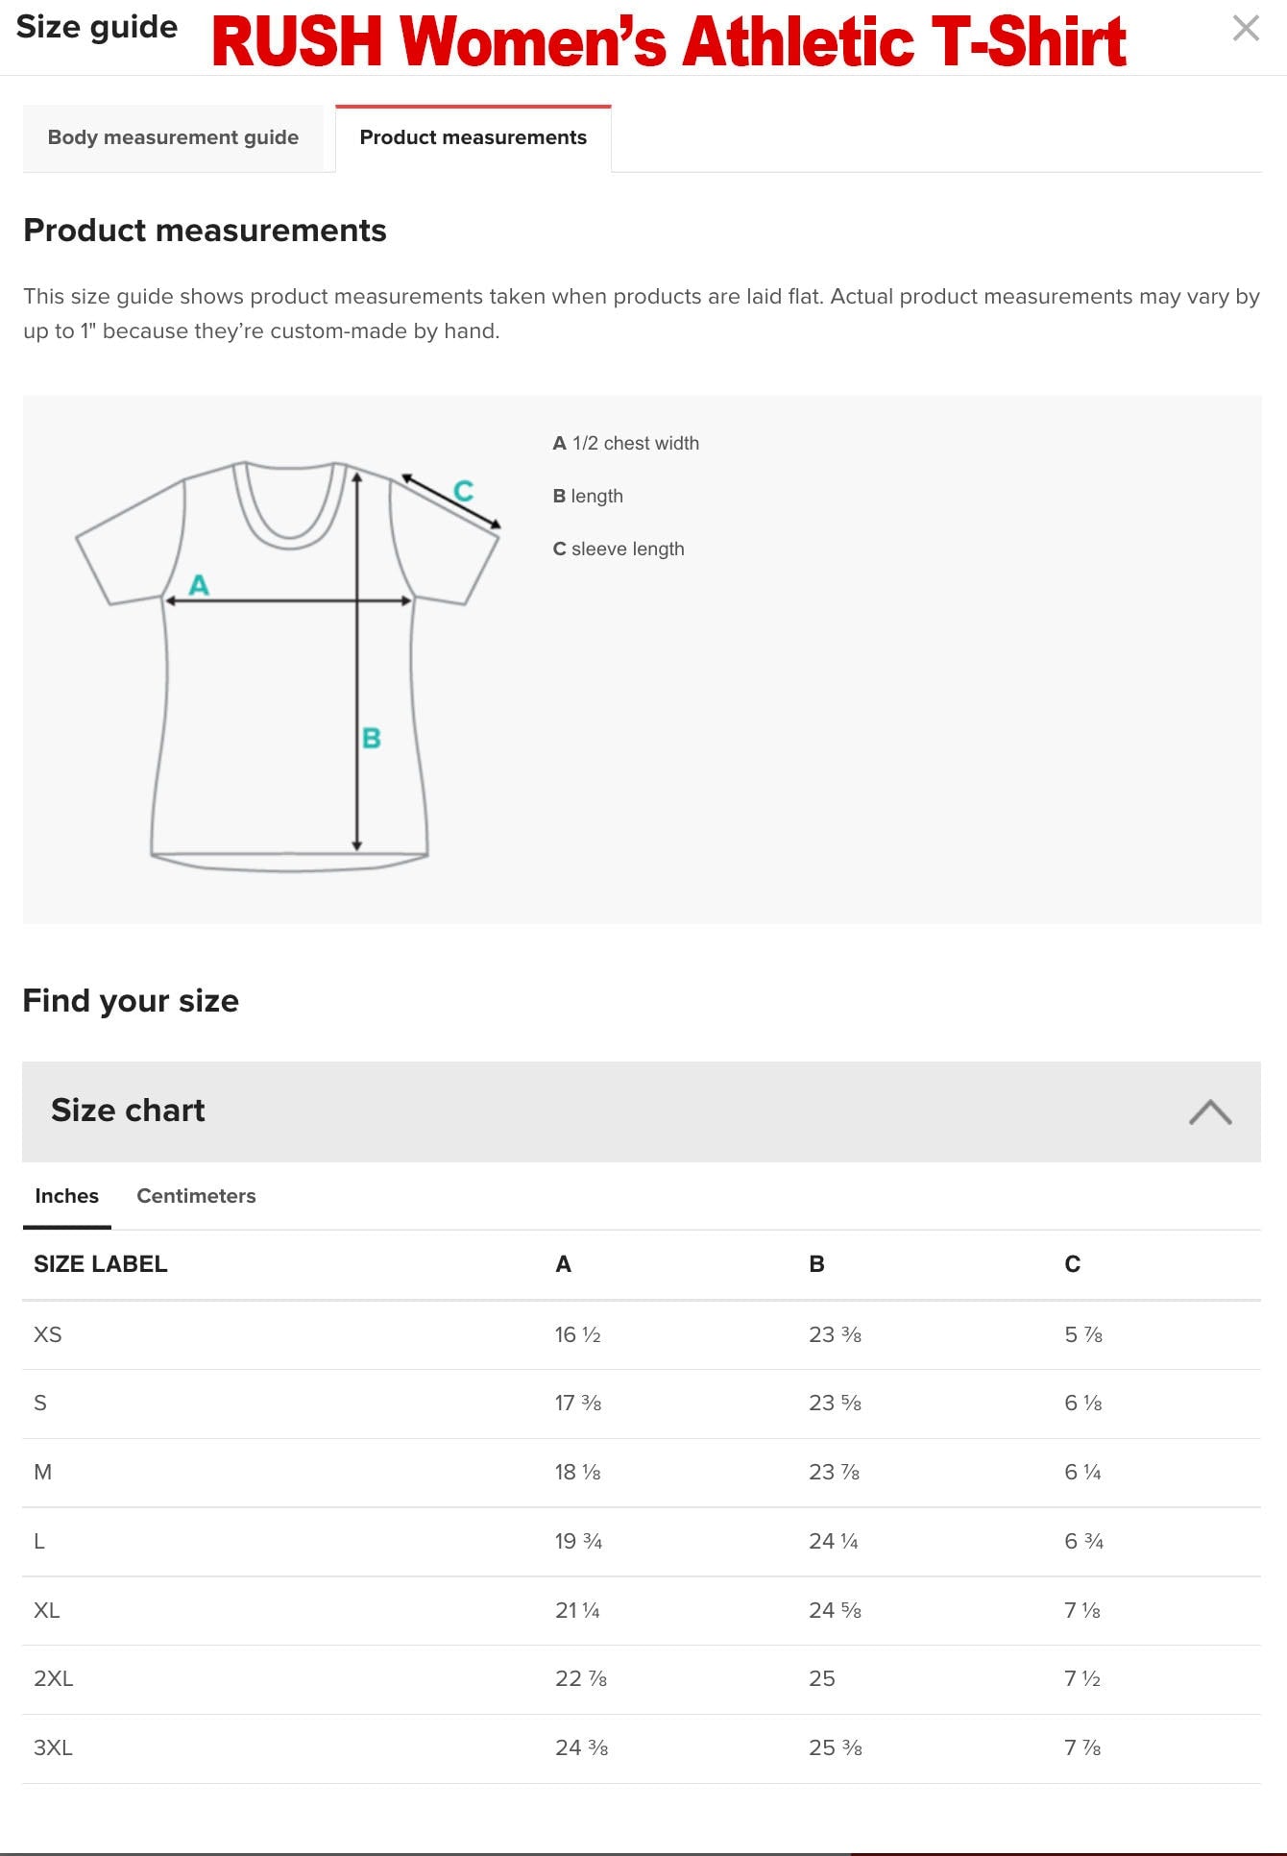This screenshot has height=1856, width=1287.
Task: Close the size guide dialog
Action: point(1246,29)
